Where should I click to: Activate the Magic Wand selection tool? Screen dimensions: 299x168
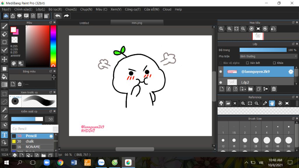(4, 109)
